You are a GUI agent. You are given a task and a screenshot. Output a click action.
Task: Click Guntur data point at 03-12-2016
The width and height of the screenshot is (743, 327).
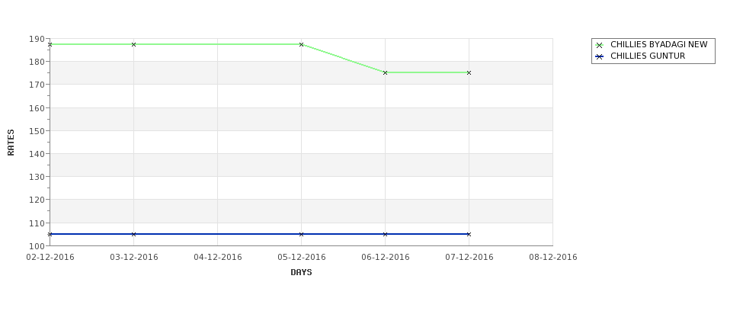pos(134,234)
